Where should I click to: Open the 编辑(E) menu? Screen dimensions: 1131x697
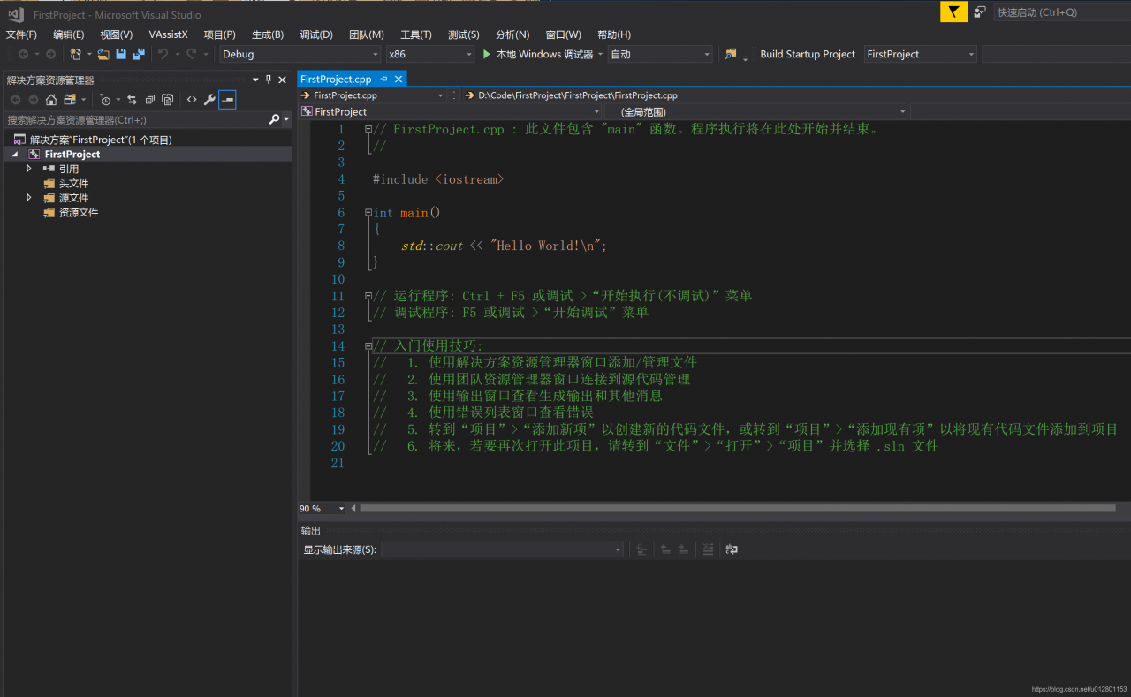tap(68, 34)
